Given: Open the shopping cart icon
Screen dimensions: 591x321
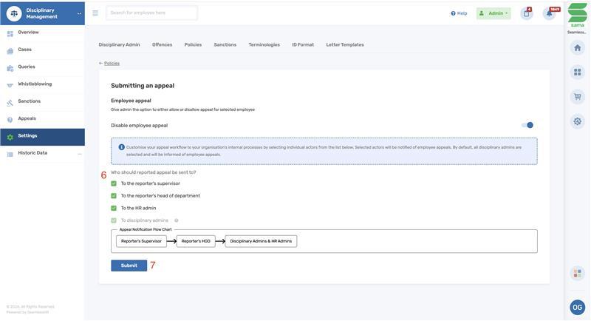Looking at the screenshot, I should [x=577, y=96].
